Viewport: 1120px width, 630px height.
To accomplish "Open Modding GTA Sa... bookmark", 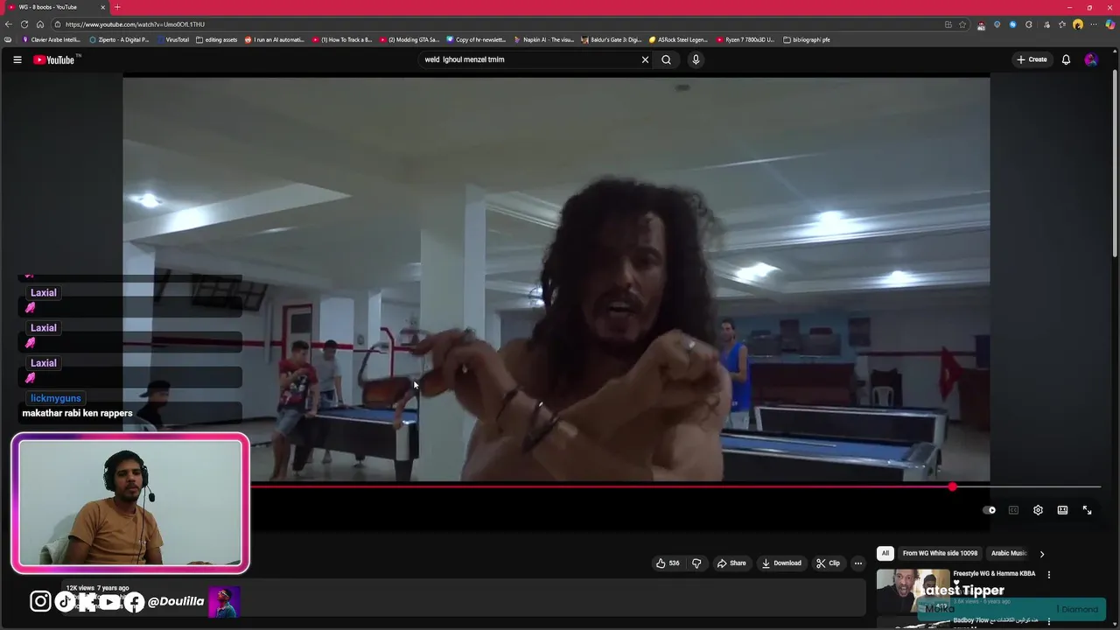I will 409,39.
